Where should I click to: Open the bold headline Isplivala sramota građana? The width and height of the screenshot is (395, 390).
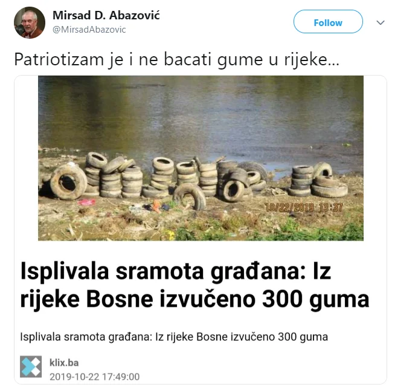194,285
